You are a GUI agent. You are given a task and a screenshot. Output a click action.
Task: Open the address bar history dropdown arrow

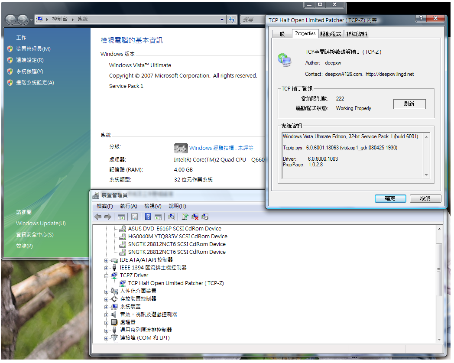tap(222, 19)
